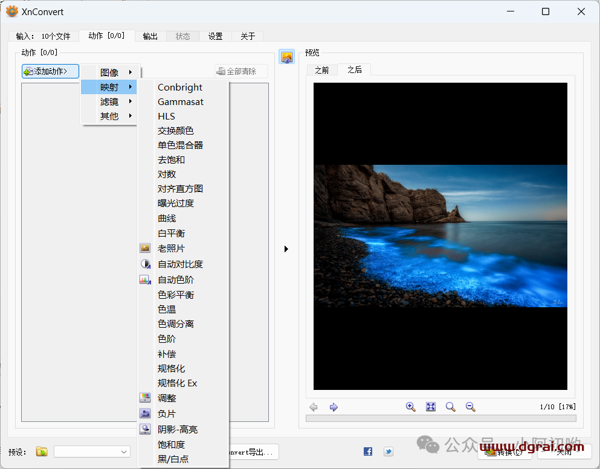
Task: Click the next image arrow icon
Action: [x=334, y=407]
